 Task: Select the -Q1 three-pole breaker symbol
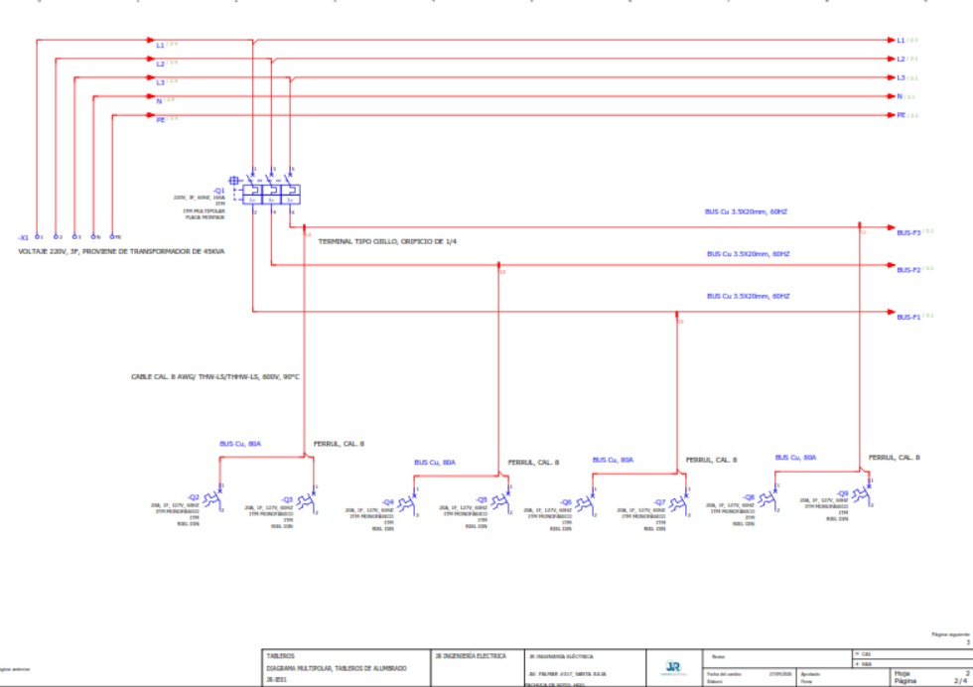tap(266, 189)
